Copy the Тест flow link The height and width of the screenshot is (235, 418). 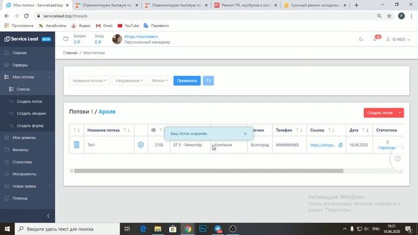(x=340, y=145)
